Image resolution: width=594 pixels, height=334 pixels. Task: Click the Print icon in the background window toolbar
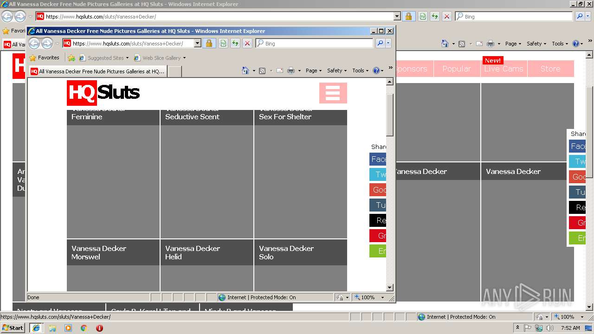click(491, 44)
